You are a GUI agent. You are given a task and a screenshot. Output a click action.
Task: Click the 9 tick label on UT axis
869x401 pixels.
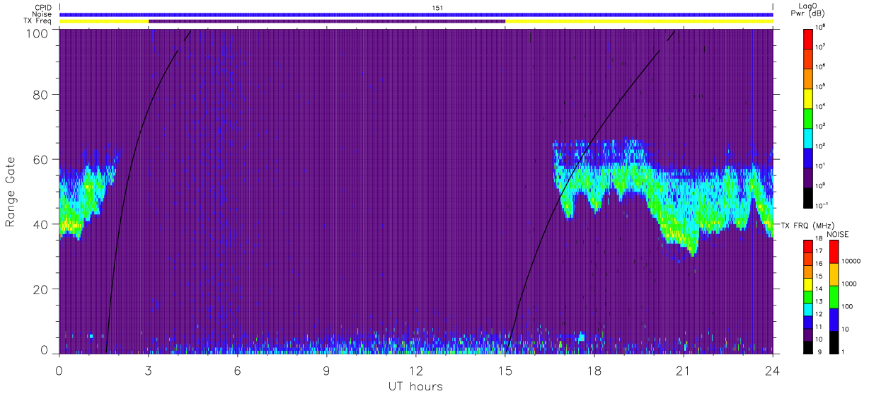coord(327,370)
